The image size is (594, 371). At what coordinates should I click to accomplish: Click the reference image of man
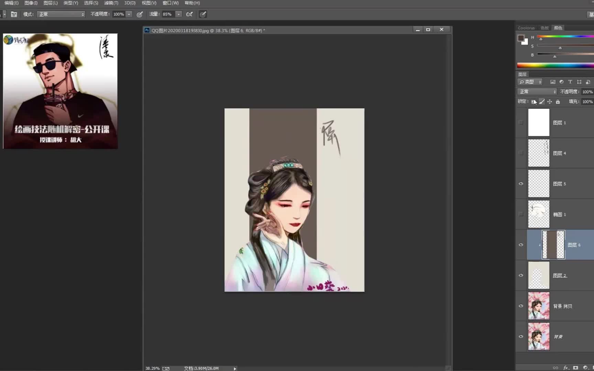click(60, 91)
